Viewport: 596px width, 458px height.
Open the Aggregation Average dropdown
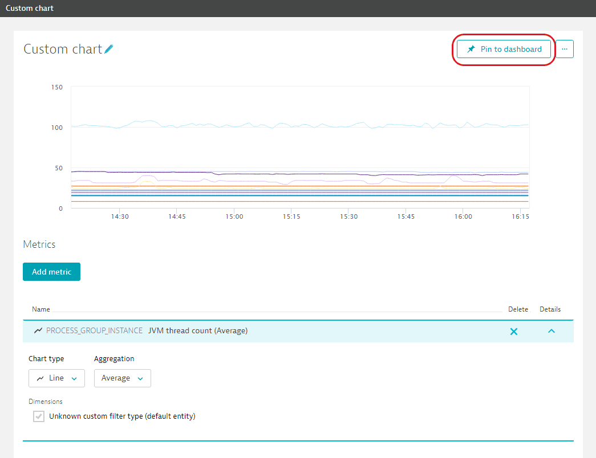(123, 378)
